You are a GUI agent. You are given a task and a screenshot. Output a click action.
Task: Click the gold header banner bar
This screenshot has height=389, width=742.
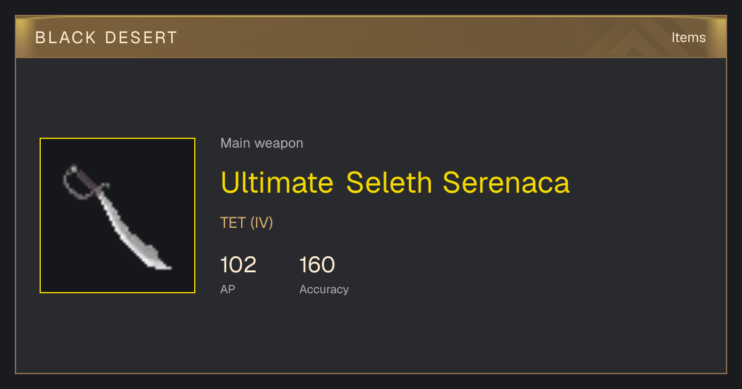371,37
